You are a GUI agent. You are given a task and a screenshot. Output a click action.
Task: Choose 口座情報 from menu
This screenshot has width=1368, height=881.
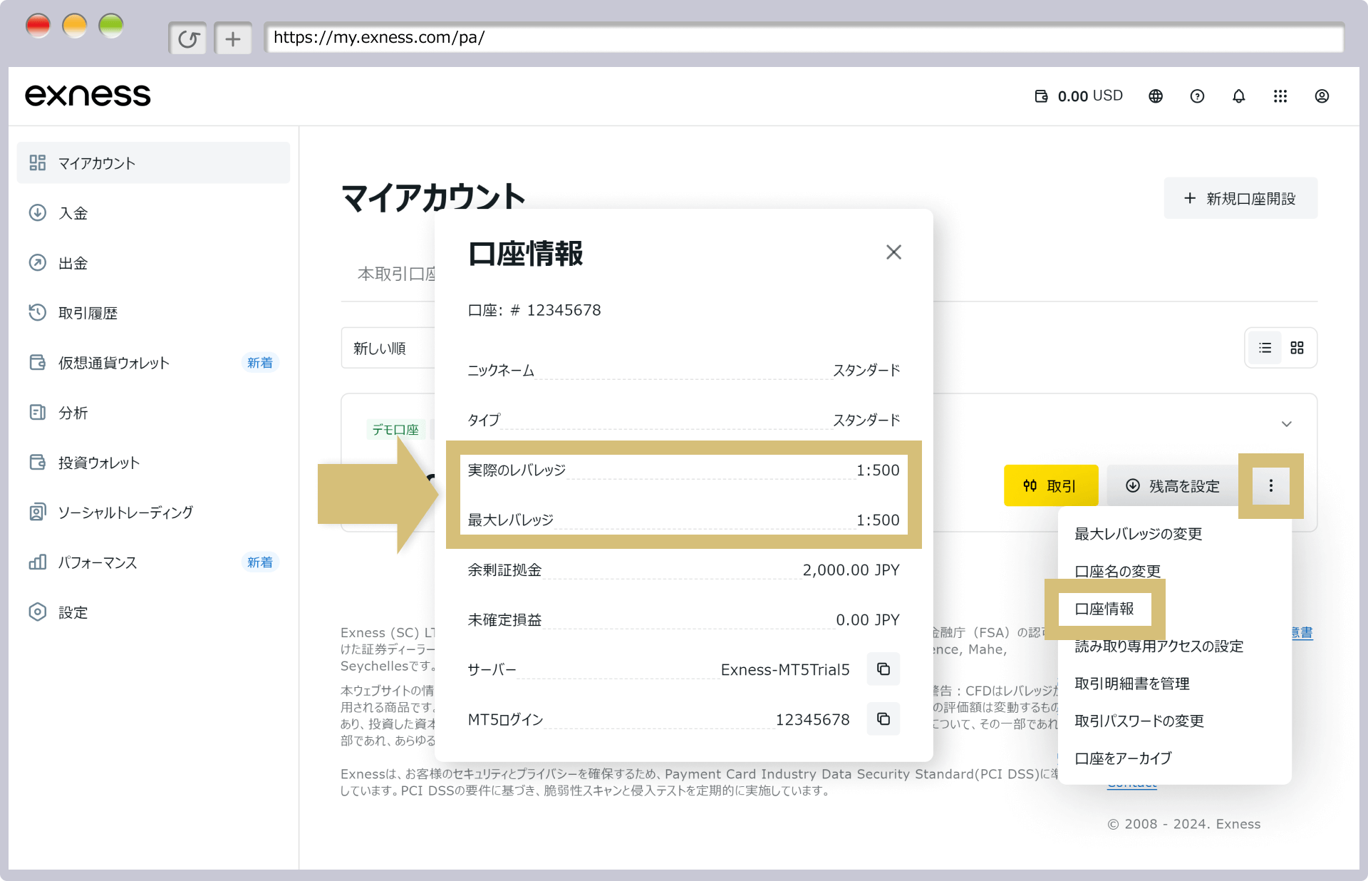point(1104,609)
